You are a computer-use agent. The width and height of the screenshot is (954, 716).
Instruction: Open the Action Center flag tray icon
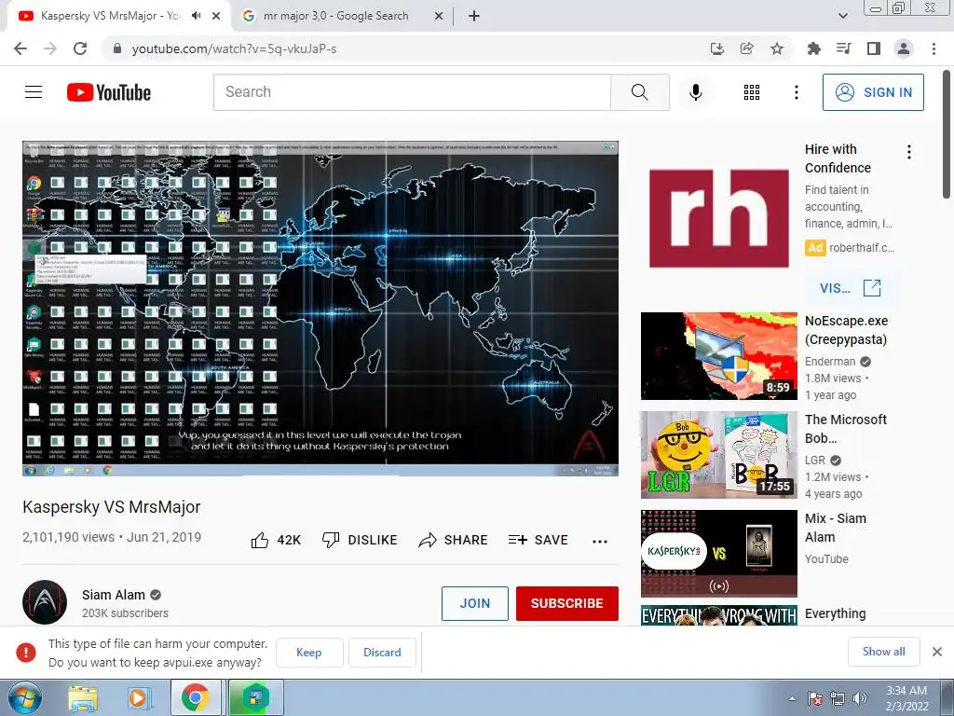[x=815, y=698]
